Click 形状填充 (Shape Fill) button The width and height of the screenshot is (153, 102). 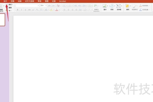[x=144, y=6]
